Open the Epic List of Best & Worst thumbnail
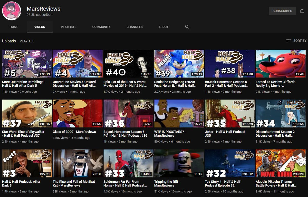This screenshot has height=197, width=308. click(128, 63)
